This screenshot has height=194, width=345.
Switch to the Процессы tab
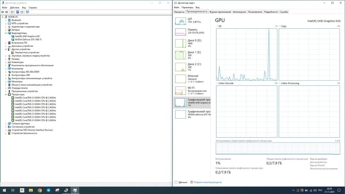179,12
